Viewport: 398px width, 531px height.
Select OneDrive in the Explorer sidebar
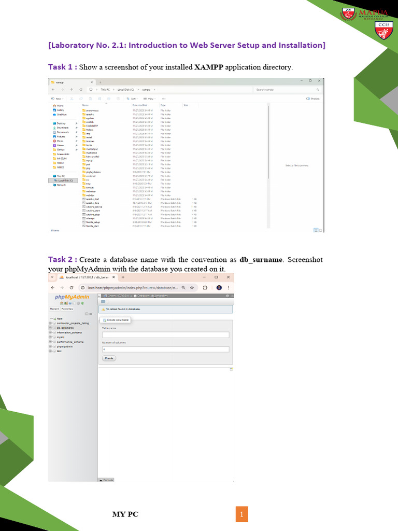pyautogui.click(x=60, y=115)
